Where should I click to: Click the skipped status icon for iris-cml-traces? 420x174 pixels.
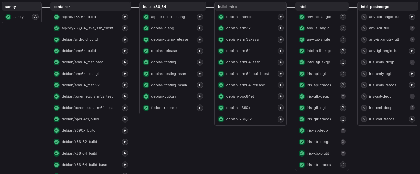[364, 119]
